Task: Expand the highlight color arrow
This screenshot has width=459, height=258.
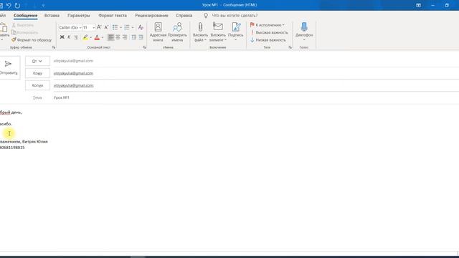Action: coord(91,37)
